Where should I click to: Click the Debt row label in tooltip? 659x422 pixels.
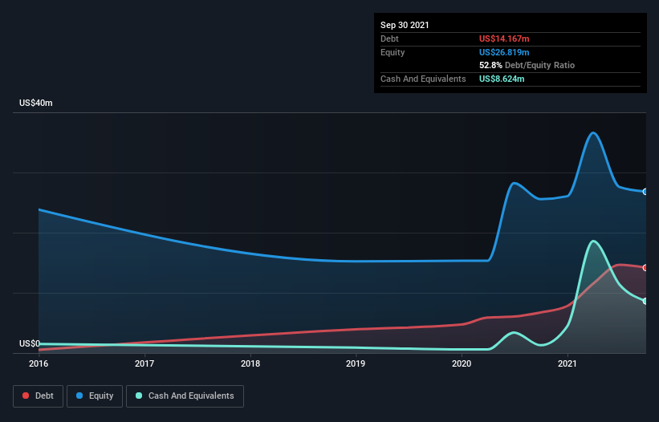click(x=389, y=39)
